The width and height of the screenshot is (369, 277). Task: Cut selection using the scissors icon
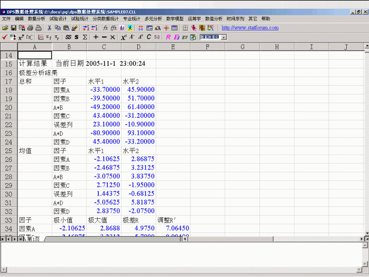pos(49,28)
